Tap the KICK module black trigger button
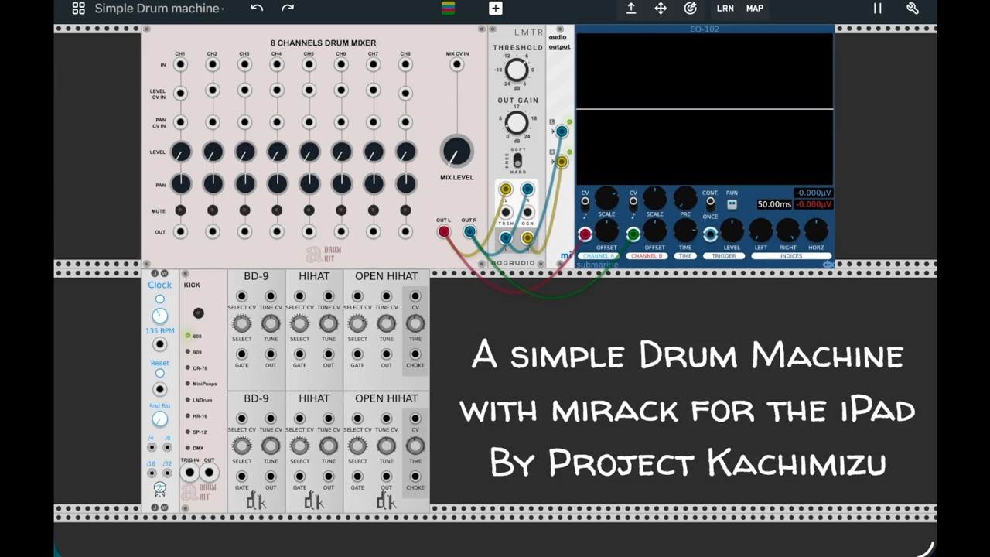The image size is (990, 557). click(199, 313)
